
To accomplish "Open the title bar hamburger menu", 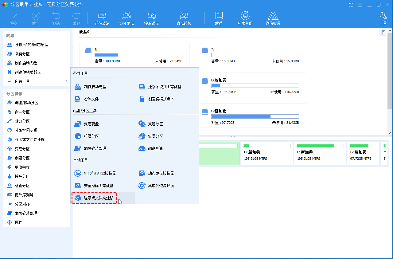I will [x=360, y=5].
